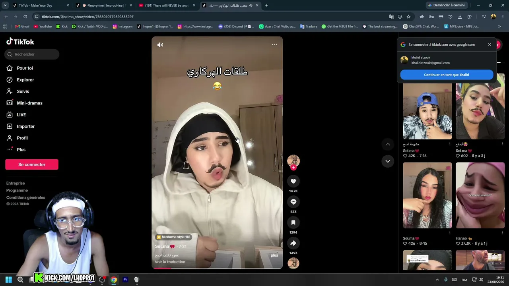Open the ChatGPT bookmark
Viewport: 509px width, 286px height.
pos(421,27)
